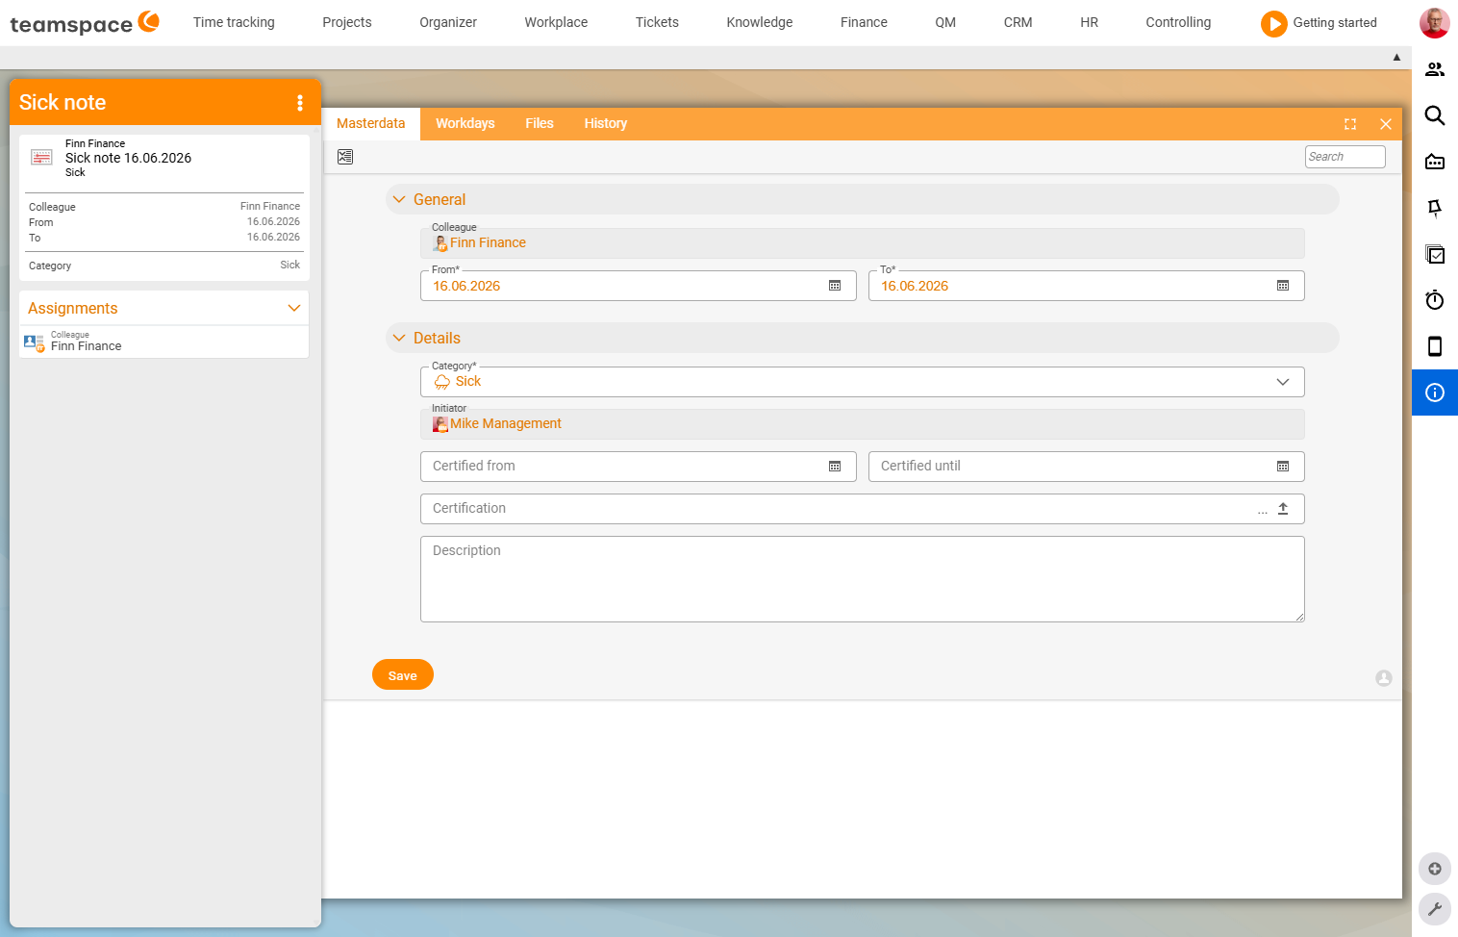Select the Masterdata tab

pyautogui.click(x=371, y=123)
